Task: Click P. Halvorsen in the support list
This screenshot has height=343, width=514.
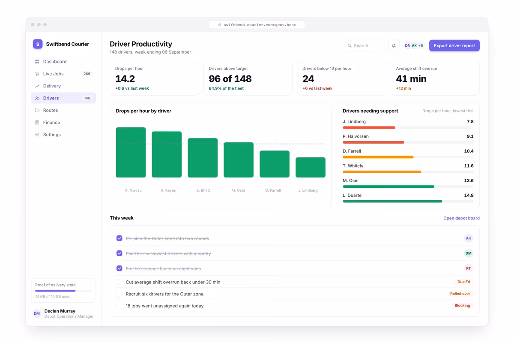Action: 356,136
